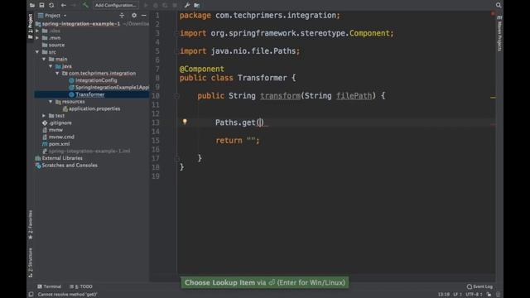
Task: Open the Project panel gear settings
Action: click(x=134, y=16)
